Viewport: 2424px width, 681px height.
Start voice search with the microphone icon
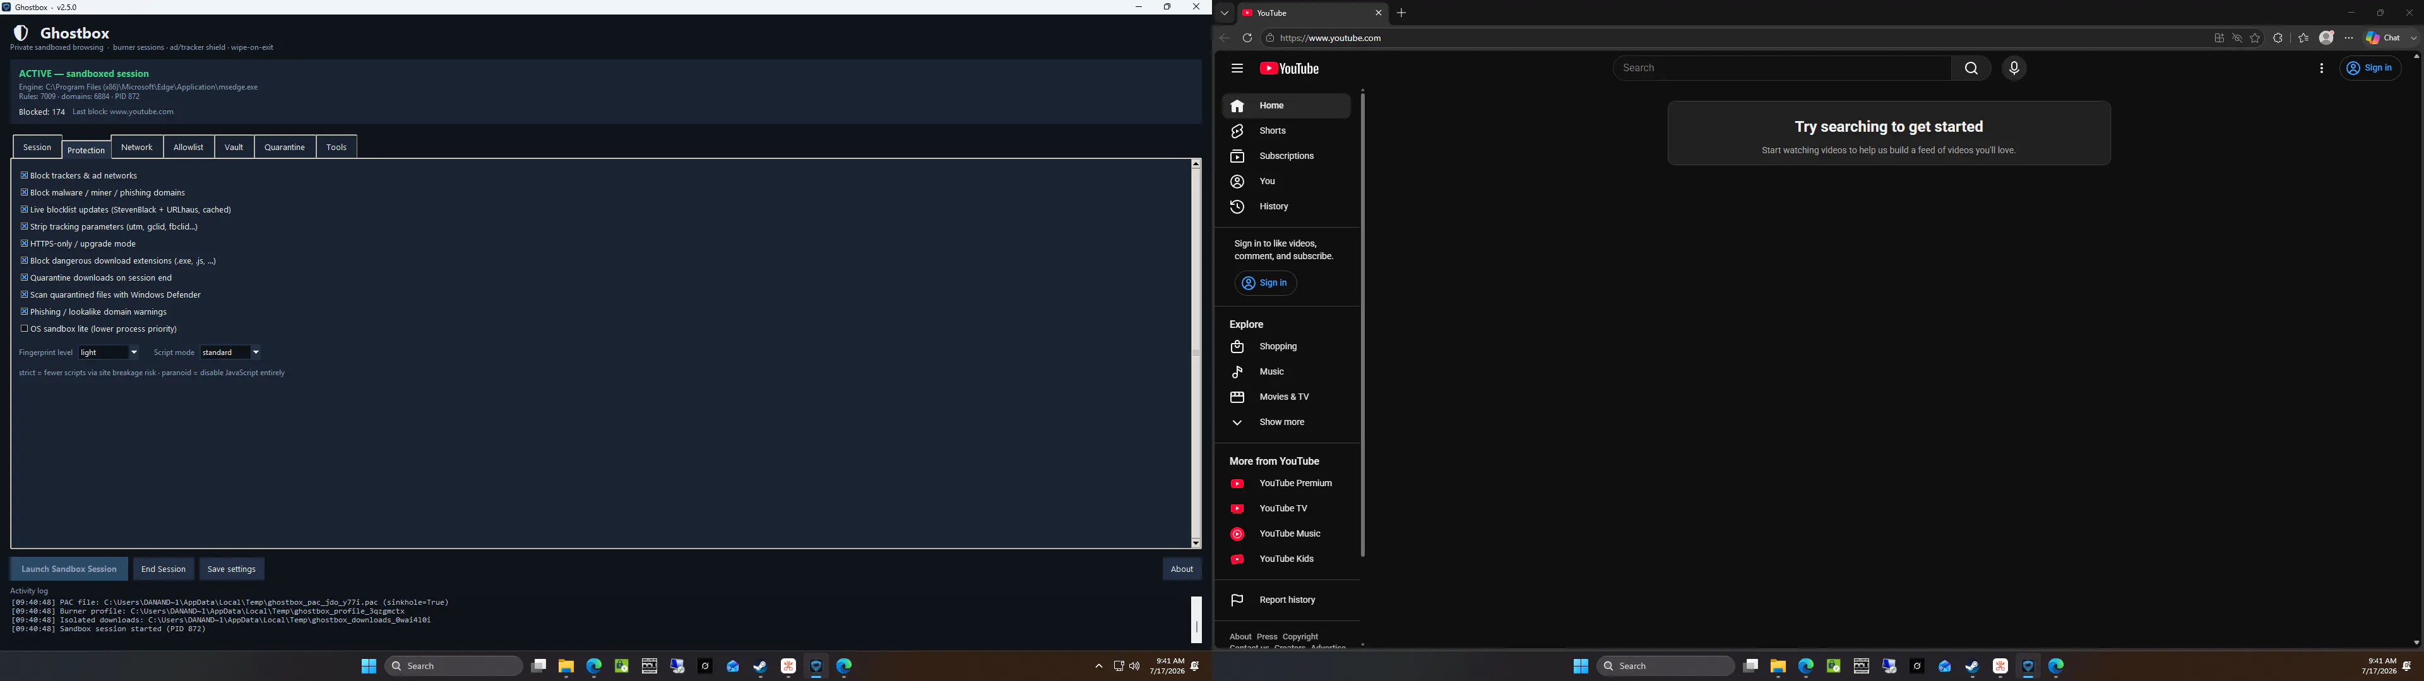[2014, 67]
